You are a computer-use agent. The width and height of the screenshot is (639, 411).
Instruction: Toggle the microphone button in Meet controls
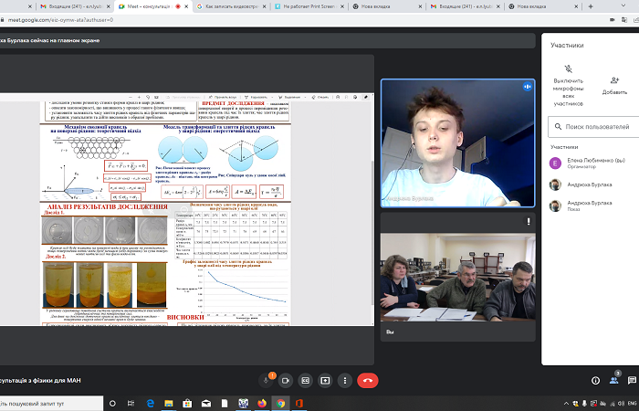(x=267, y=379)
